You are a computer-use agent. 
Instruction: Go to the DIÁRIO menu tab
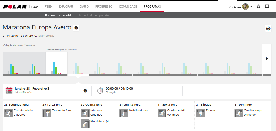click(x=84, y=6)
